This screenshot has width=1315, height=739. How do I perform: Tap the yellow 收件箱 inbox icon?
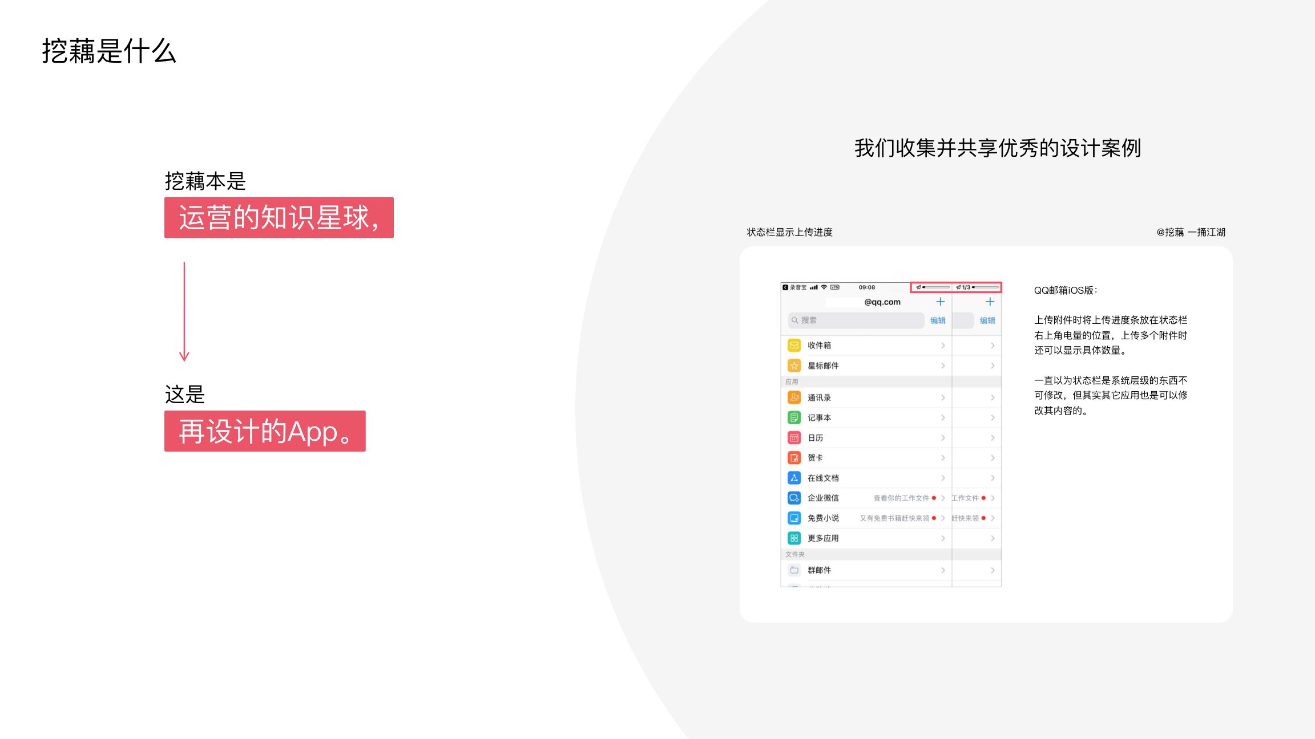tap(794, 345)
